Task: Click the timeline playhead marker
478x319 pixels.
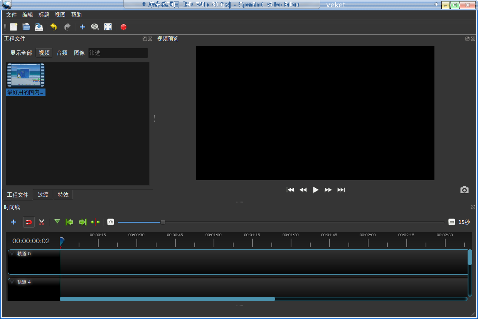Action: tap(61, 242)
